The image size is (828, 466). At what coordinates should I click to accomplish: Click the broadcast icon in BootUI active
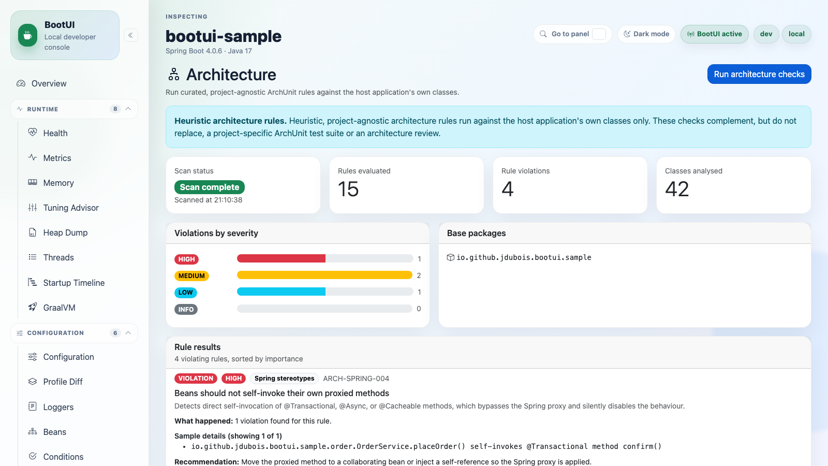[691, 34]
